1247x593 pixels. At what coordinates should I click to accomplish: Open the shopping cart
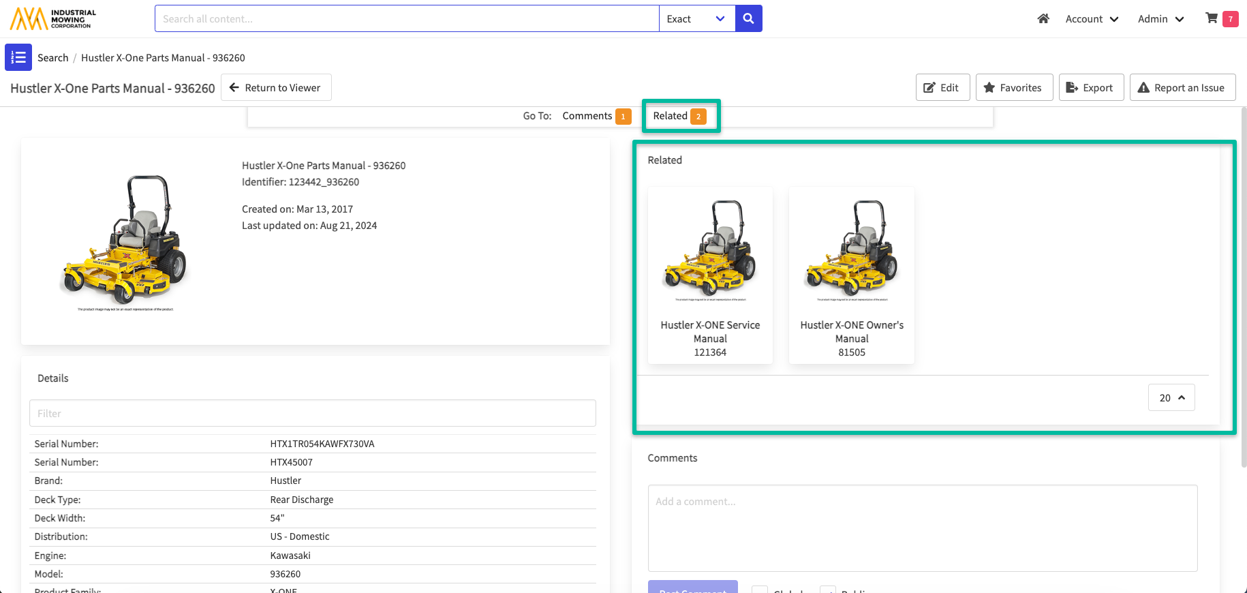tap(1212, 18)
